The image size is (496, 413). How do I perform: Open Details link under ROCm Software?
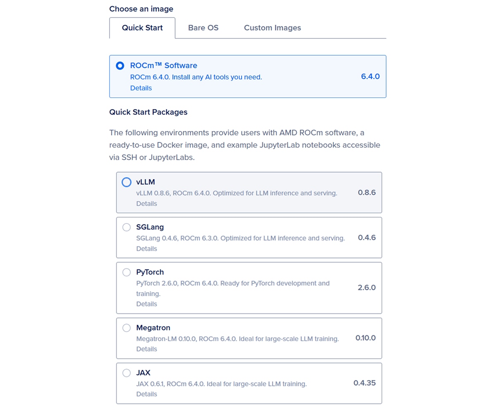[x=141, y=88]
